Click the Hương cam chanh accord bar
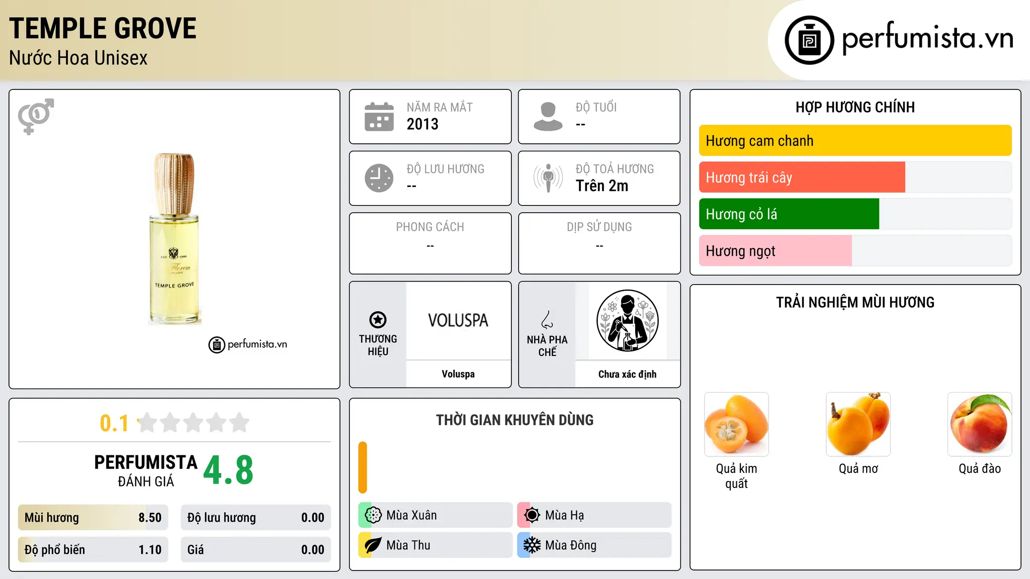This screenshot has height=579, width=1030. 855,141
